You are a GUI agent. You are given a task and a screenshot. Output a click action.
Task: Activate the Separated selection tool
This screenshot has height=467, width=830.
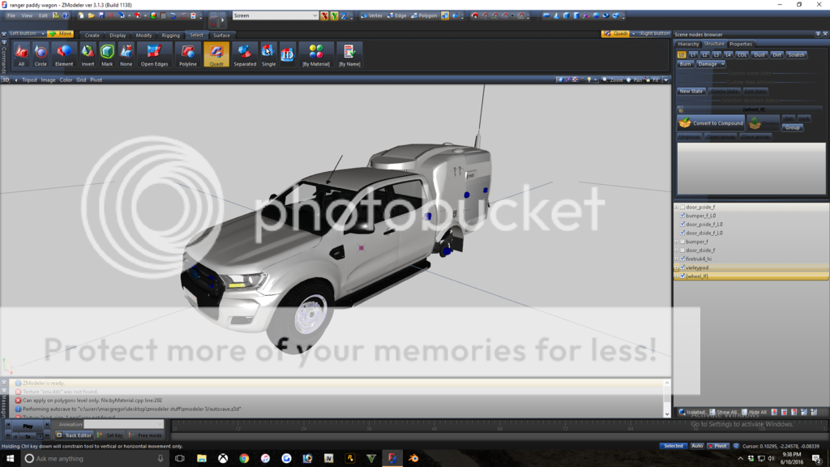point(244,54)
